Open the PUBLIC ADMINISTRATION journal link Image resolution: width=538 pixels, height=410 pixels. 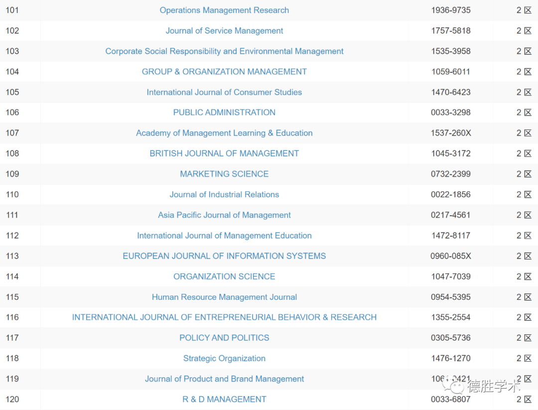pyautogui.click(x=224, y=113)
